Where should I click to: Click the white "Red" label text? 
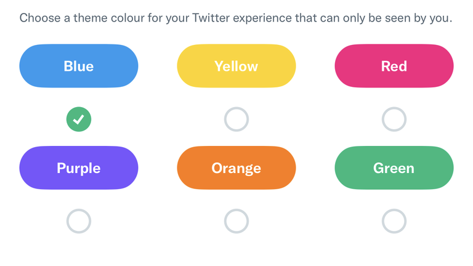click(394, 66)
